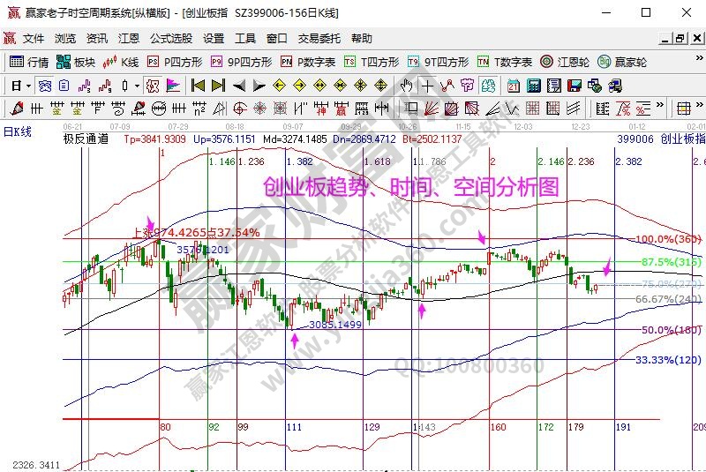This screenshot has height=472, width=706.
Task: Toggle the 9T四方形 overlay button
Action: click(x=438, y=62)
